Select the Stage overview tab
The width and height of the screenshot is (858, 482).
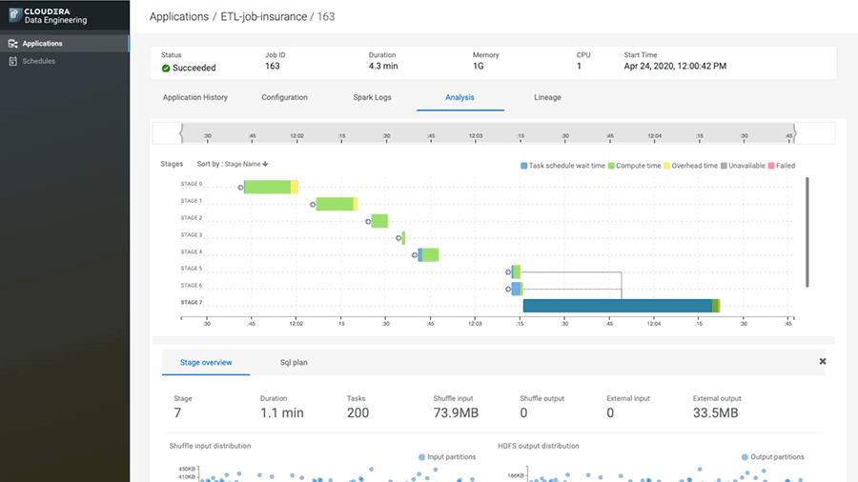tap(206, 362)
